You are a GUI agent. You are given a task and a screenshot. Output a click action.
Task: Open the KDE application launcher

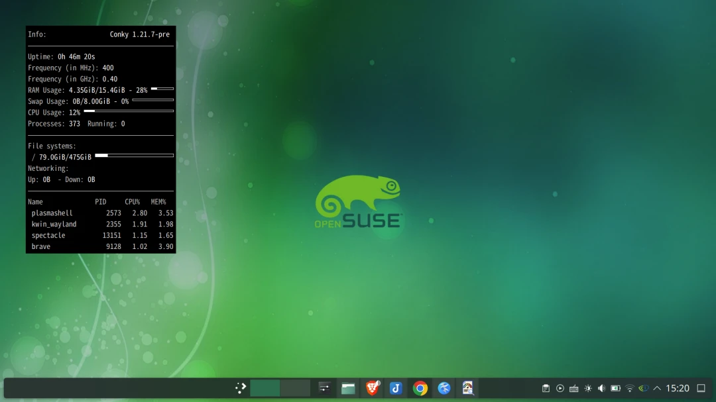[241, 388]
